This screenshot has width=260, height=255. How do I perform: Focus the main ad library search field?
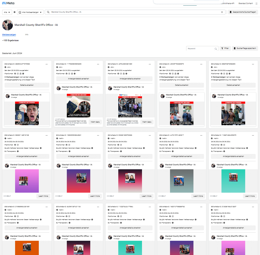(x=135, y=12)
